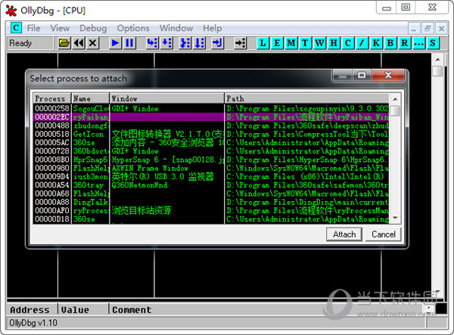
Task: Select process 000008B0 HprSnap6 row
Action: coord(211,160)
